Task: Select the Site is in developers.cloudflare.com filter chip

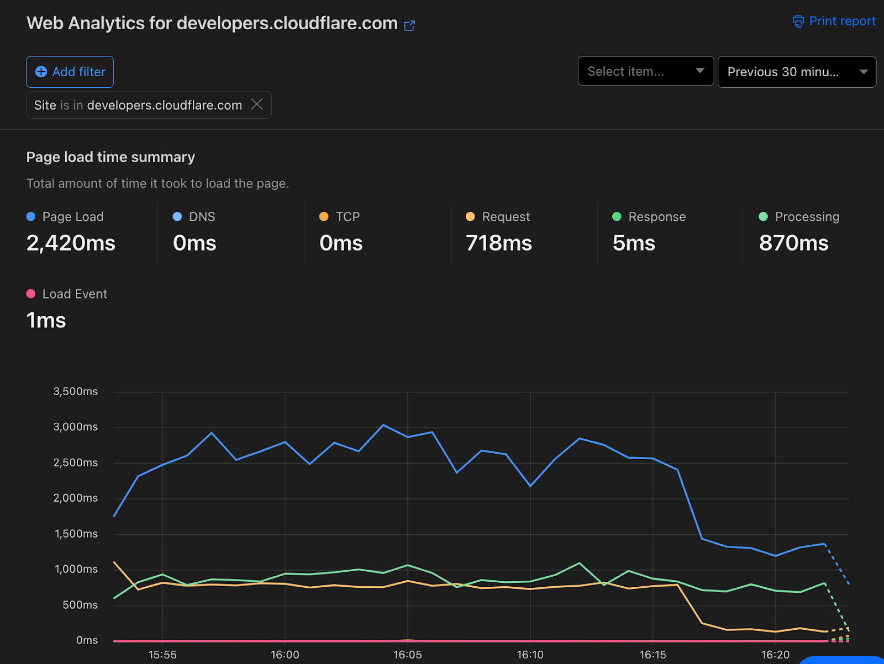Action: point(149,105)
